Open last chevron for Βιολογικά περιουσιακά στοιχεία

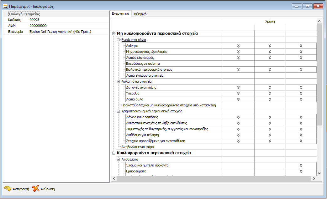301,69
